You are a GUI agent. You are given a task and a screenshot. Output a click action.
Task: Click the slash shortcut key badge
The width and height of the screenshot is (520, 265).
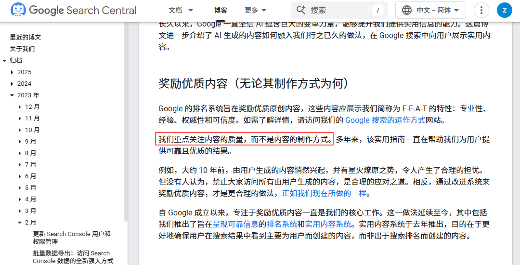point(378,10)
